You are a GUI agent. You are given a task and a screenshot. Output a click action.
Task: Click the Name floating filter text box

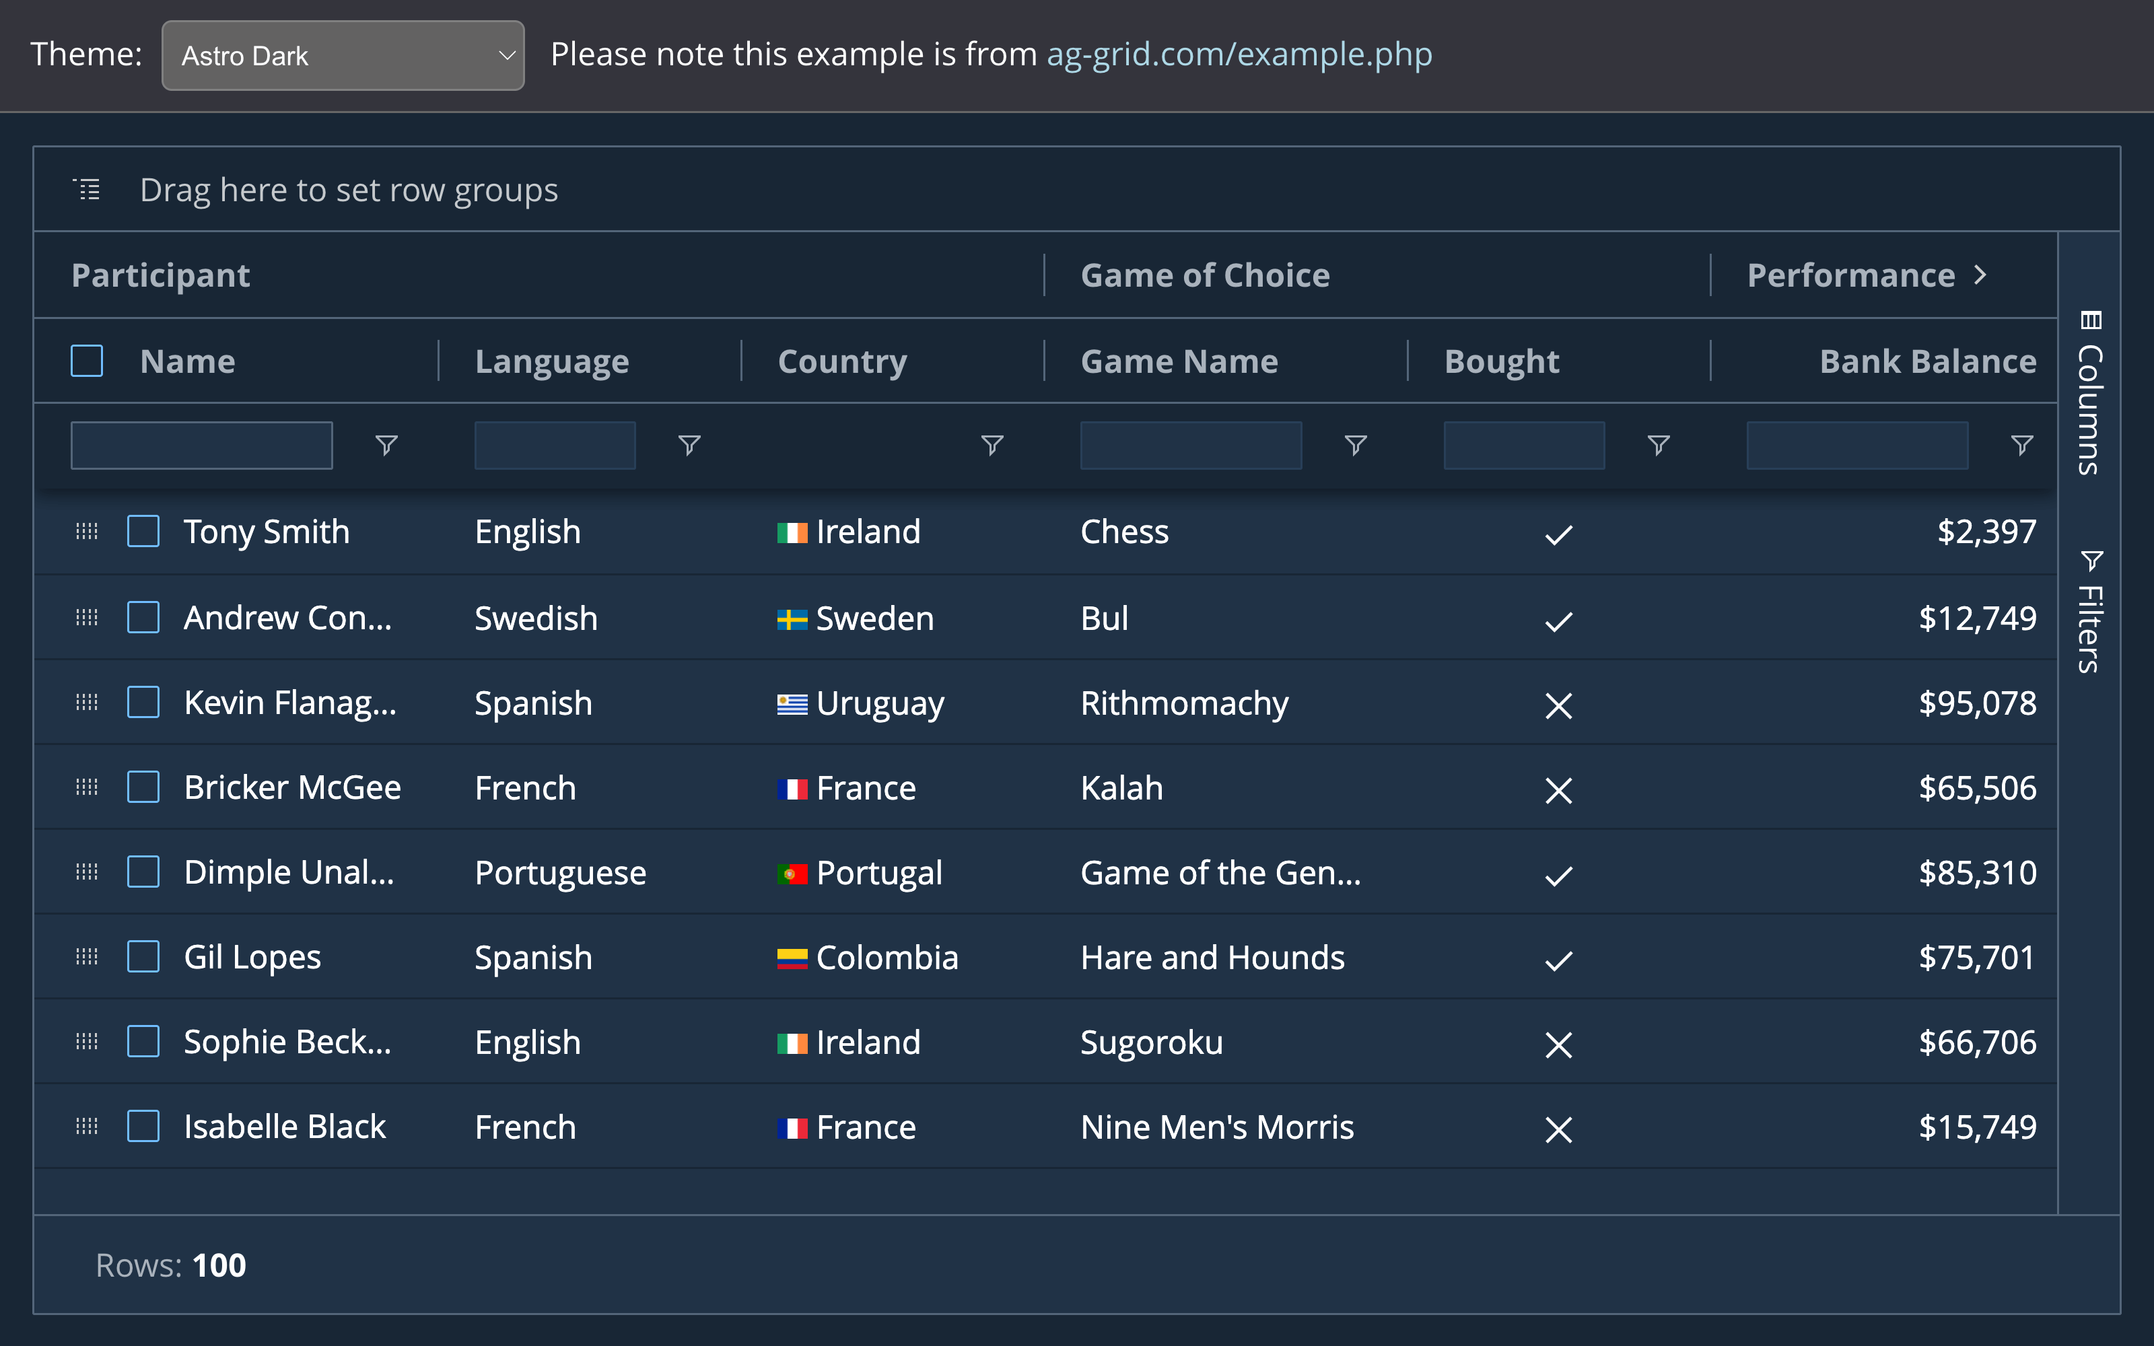(202, 445)
